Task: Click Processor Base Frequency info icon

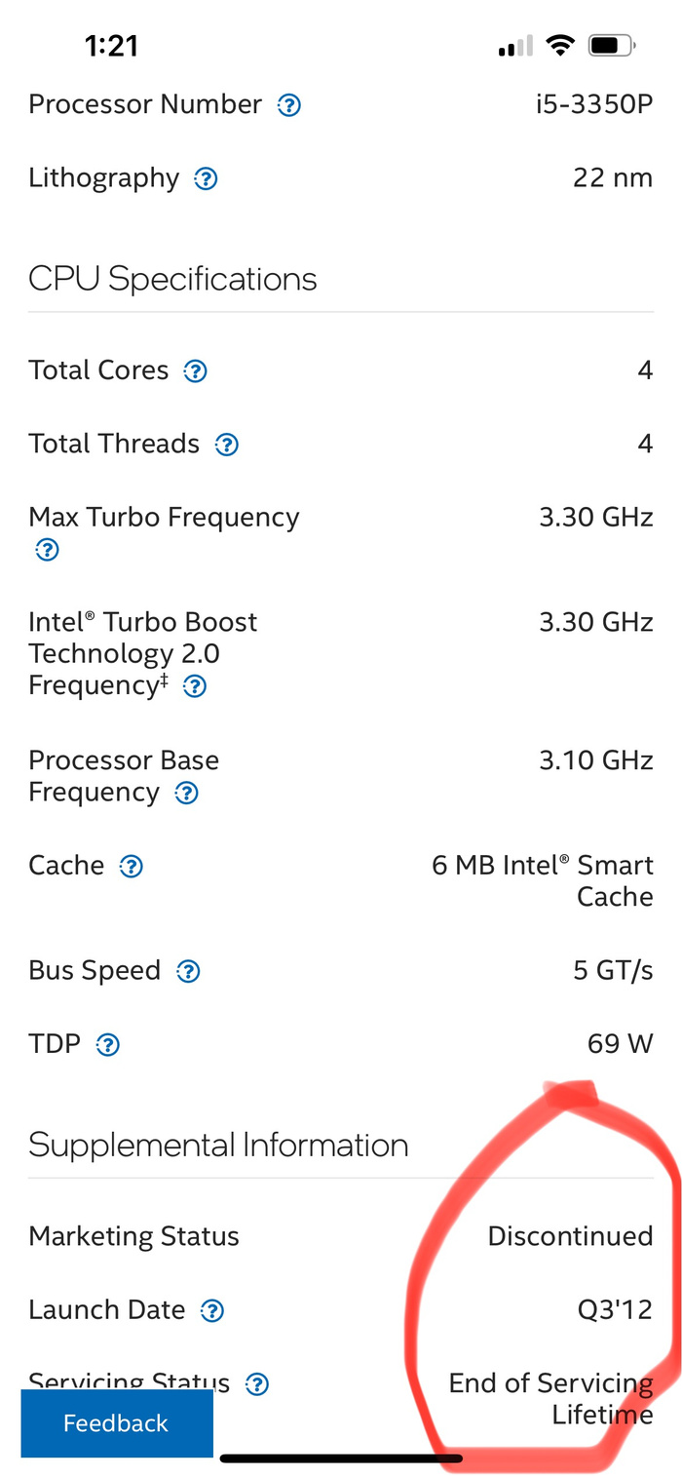Action: click(186, 794)
